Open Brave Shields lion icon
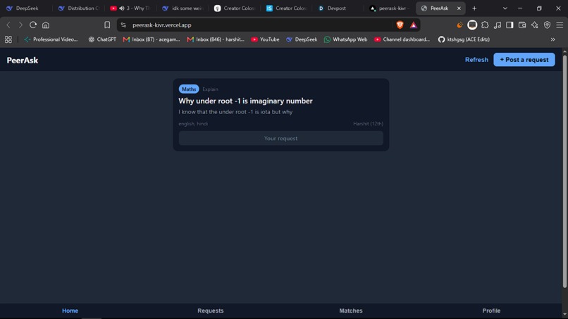568x319 pixels. pyautogui.click(x=400, y=25)
